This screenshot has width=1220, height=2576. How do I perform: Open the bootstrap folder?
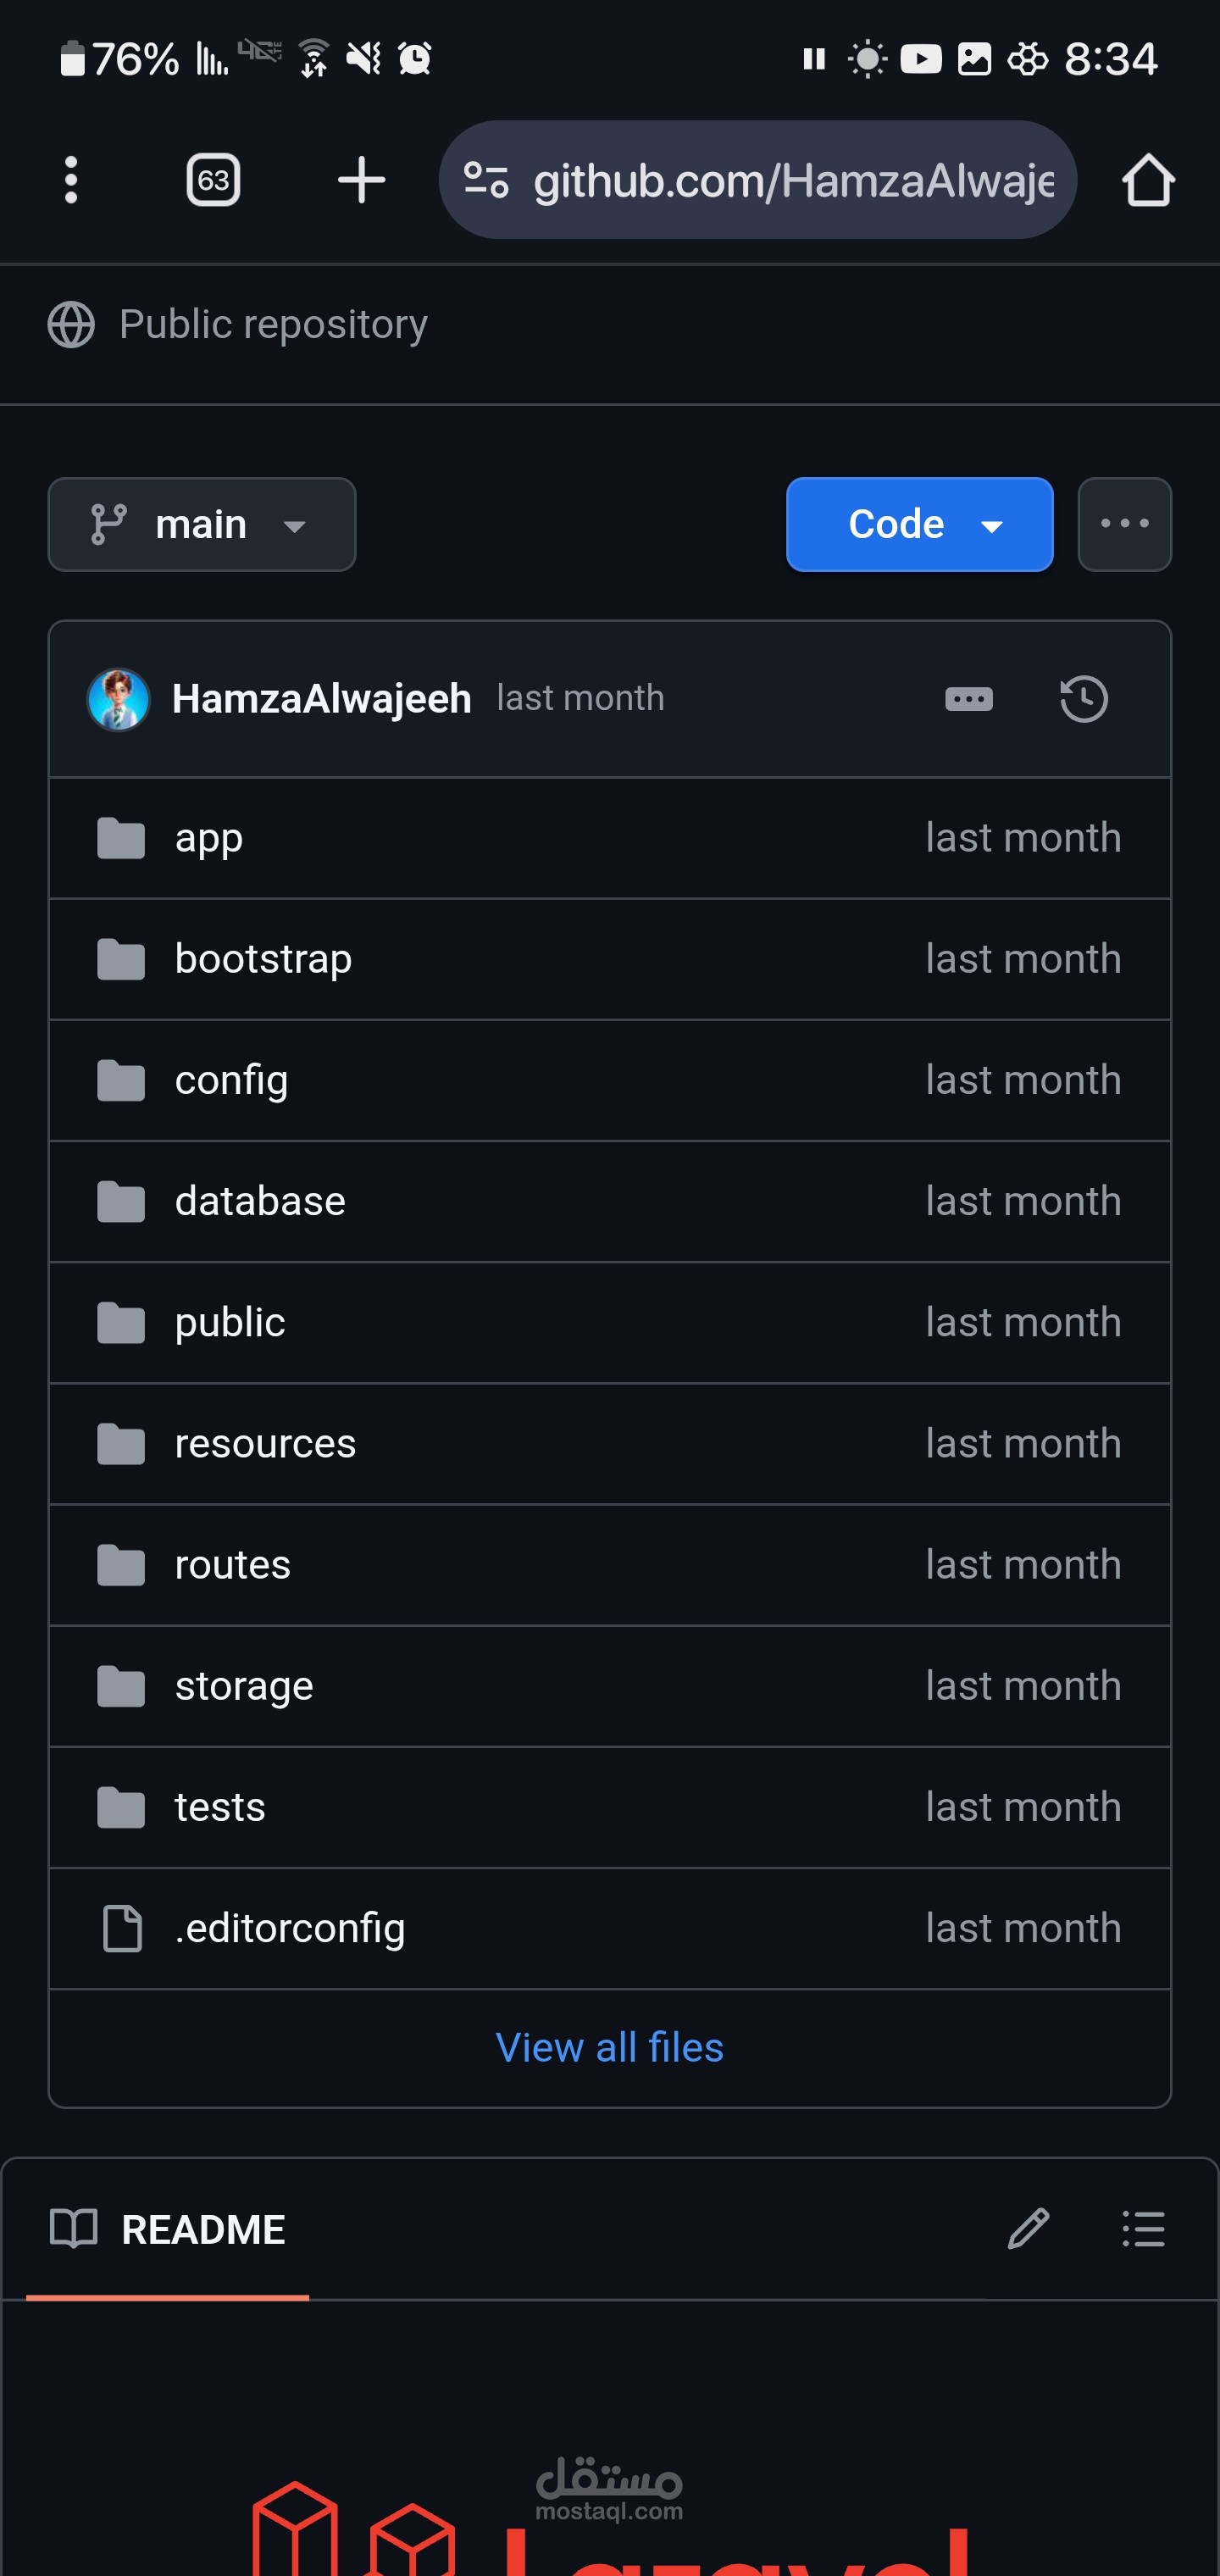tap(263, 959)
